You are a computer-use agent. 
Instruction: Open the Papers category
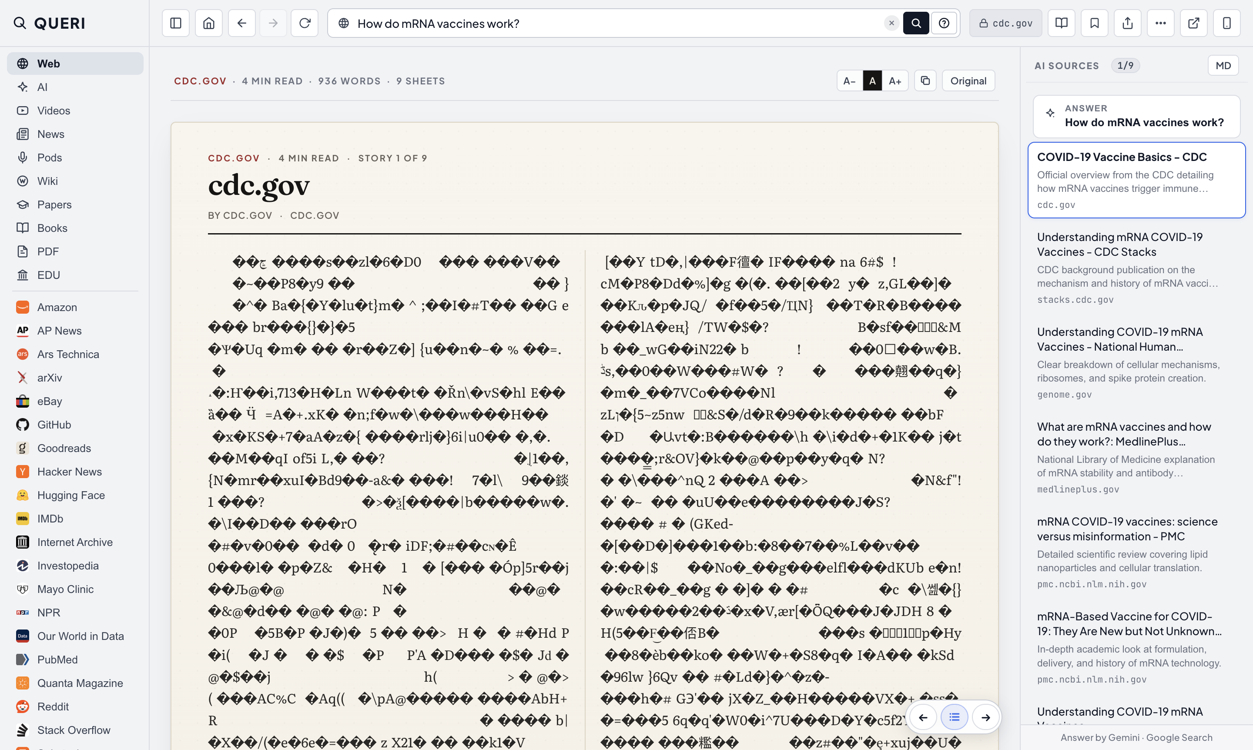[x=75, y=204]
